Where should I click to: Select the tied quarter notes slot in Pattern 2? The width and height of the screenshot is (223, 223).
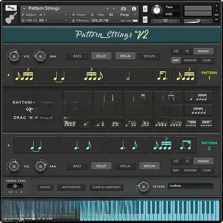pos(36,144)
